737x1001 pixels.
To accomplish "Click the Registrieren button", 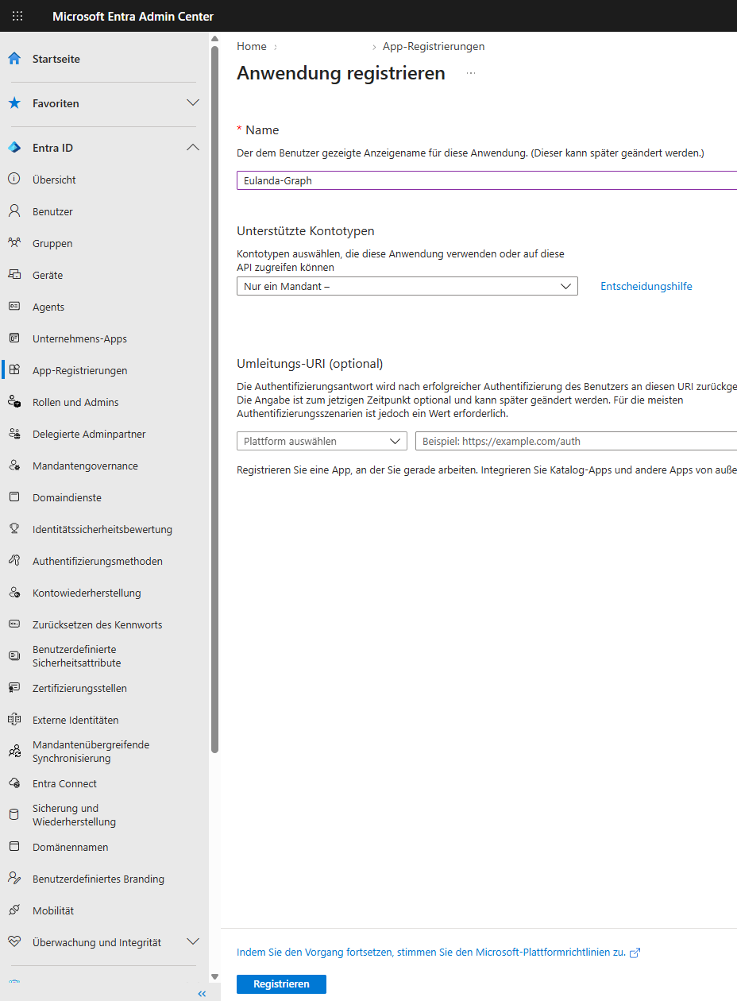I will point(281,984).
